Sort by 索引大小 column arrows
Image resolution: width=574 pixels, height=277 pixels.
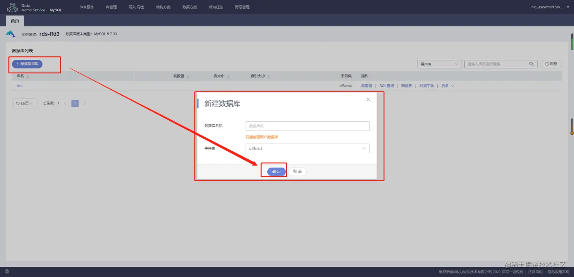pyautogui.click(x=268, y=76)
